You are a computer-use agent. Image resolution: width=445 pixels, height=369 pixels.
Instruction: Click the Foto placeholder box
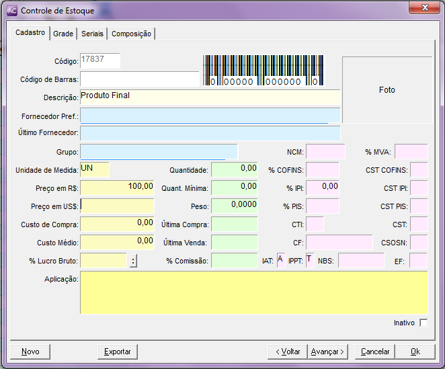(x=386, y=89)
